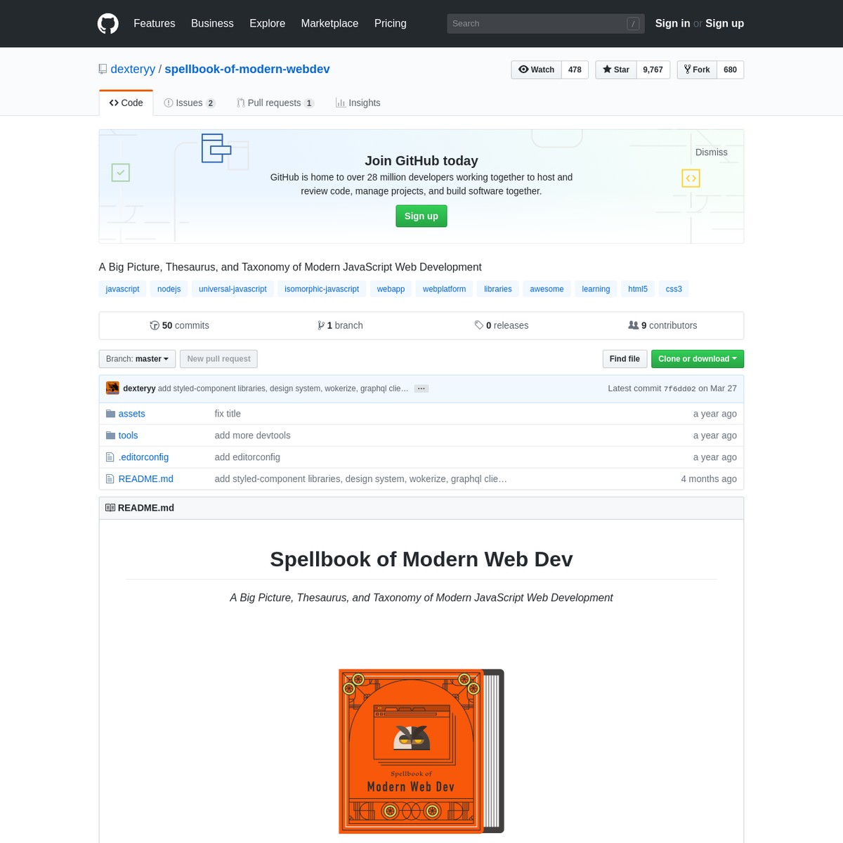Click the Sign in link
This screenshot has width=843, height=843.
pos(672,23)
